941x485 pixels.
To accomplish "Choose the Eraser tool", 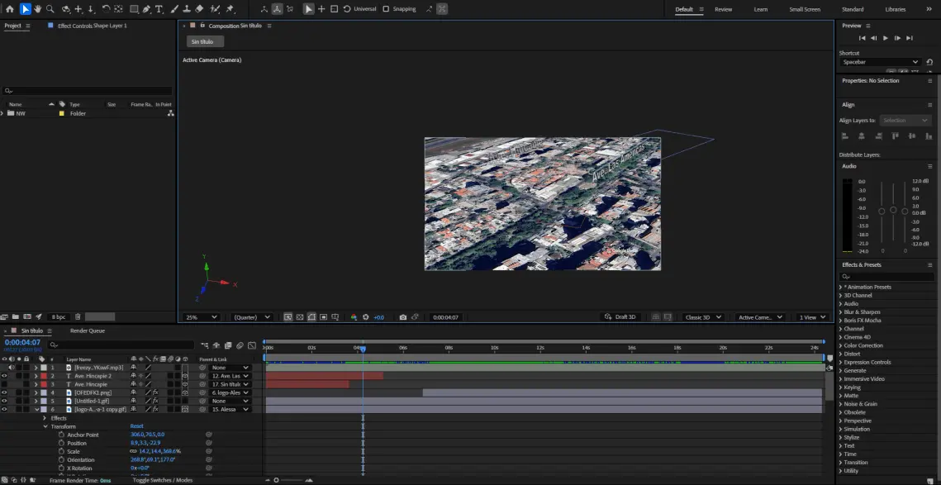I will [200, 9].
